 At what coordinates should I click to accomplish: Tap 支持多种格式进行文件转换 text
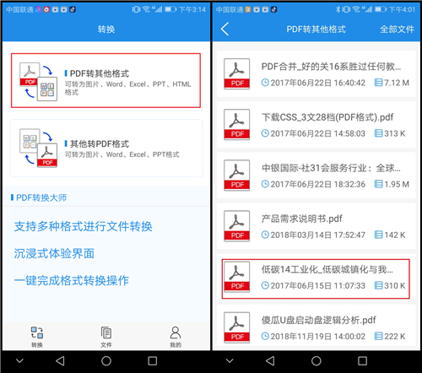click(x=84, y=226)
